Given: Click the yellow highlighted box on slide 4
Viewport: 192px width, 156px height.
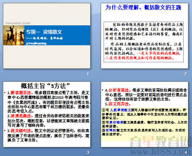Looking at the screenshot, I should pos(145,124).
